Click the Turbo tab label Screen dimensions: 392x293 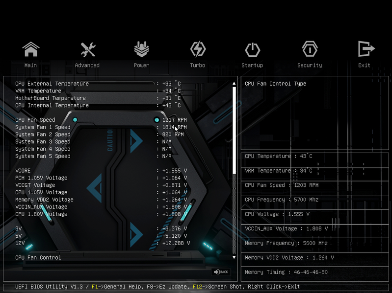pos(198,65)
